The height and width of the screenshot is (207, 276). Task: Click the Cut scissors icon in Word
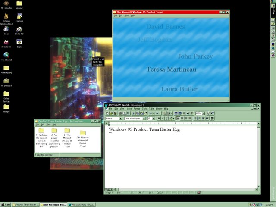tap(133, 113)
